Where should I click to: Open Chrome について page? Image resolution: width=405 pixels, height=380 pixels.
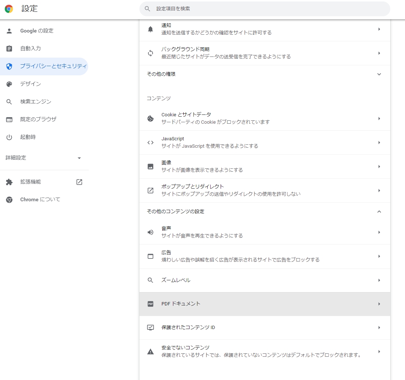(40, 199)
